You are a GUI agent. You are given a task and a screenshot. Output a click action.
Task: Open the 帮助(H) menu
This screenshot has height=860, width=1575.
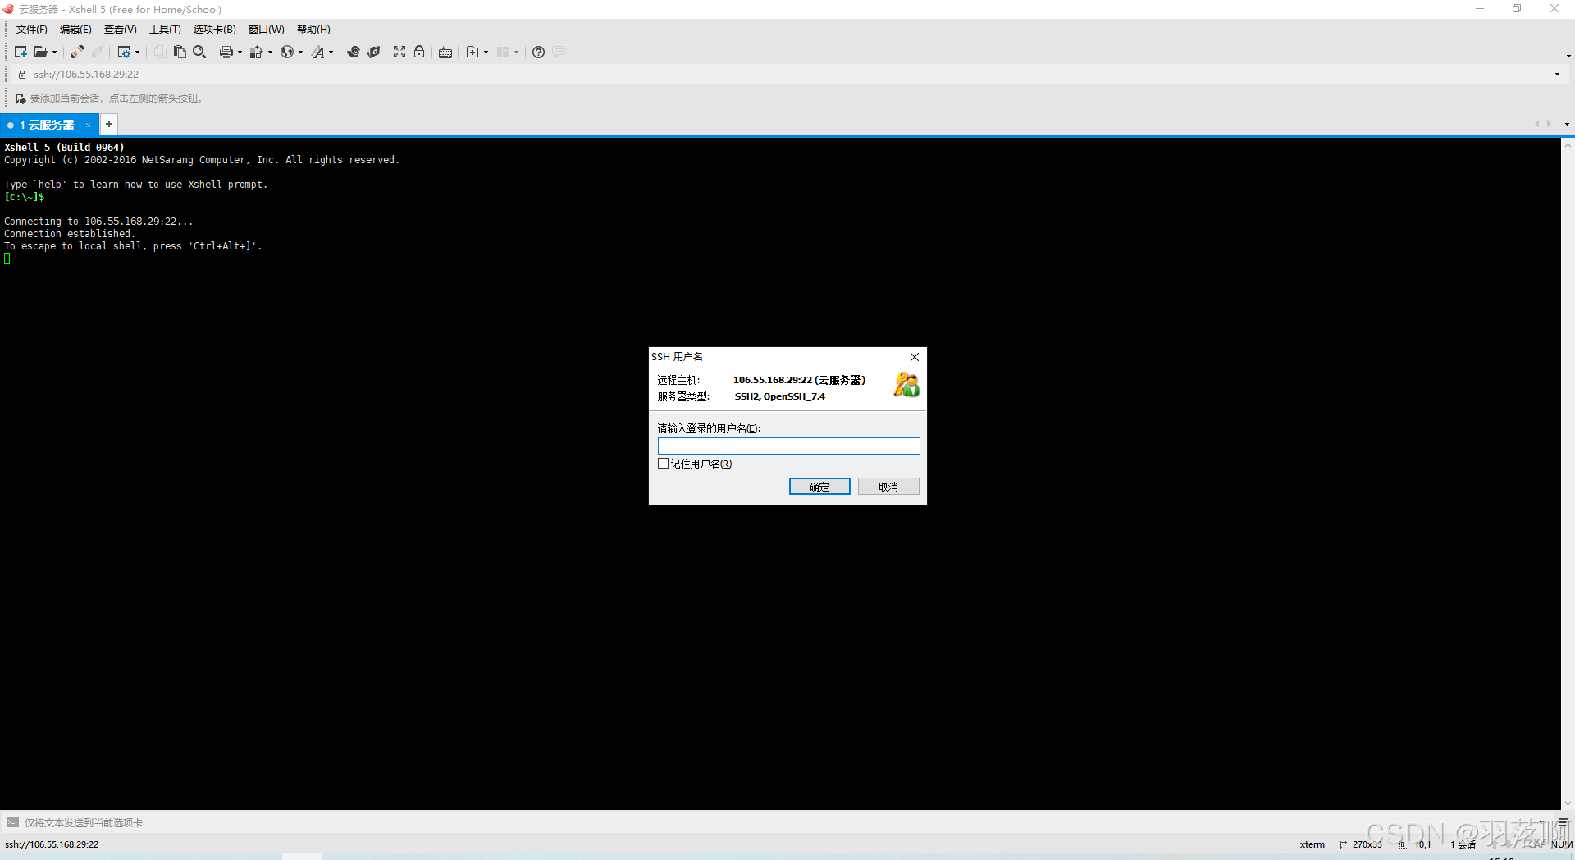(313, 30)
